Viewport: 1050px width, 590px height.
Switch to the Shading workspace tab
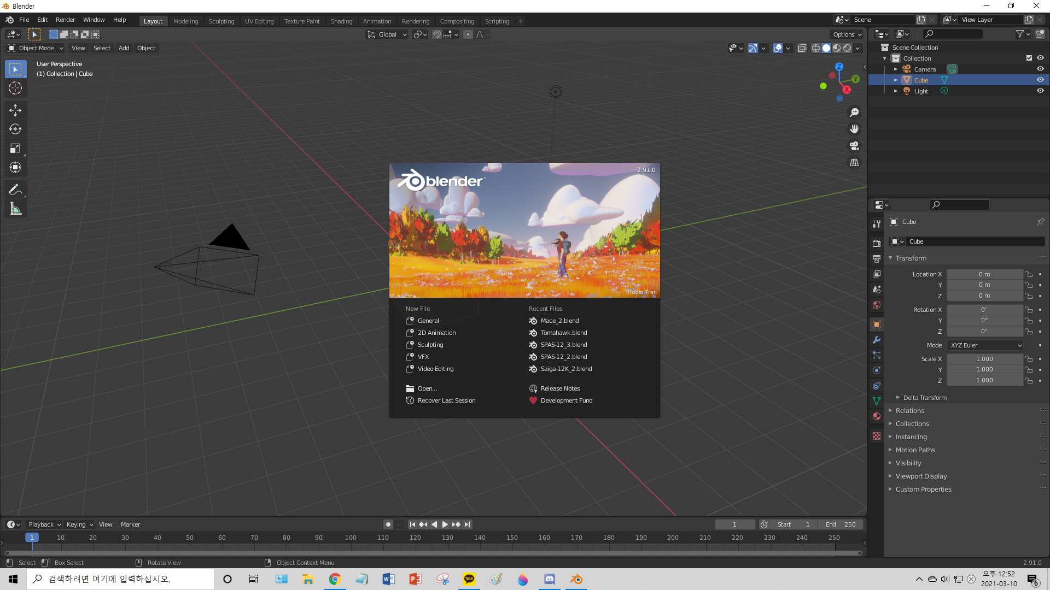coord(341,21)
